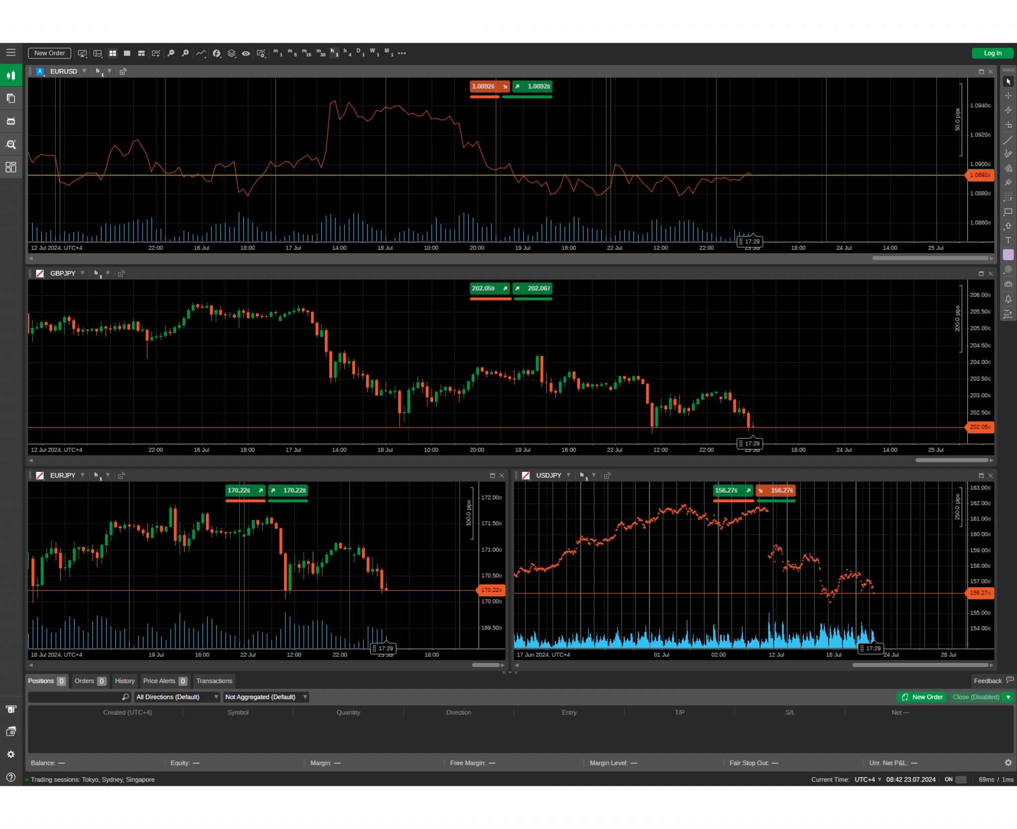Open the EURUSD symbol dropdown

coord(84,71)
